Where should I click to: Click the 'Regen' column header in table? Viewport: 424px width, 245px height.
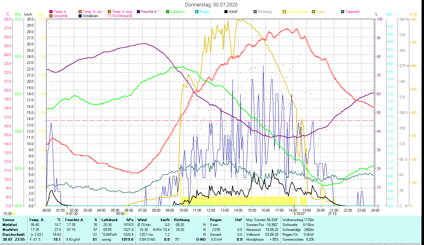coord(216,220)
